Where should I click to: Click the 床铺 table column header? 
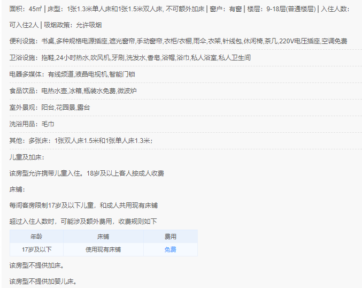[x=103, y=236]
